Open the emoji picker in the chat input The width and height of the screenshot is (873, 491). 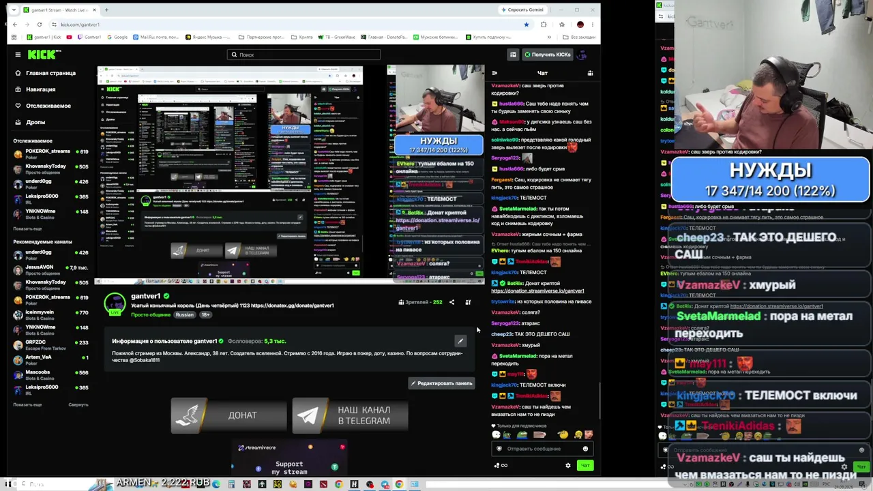tap(585, 449)
